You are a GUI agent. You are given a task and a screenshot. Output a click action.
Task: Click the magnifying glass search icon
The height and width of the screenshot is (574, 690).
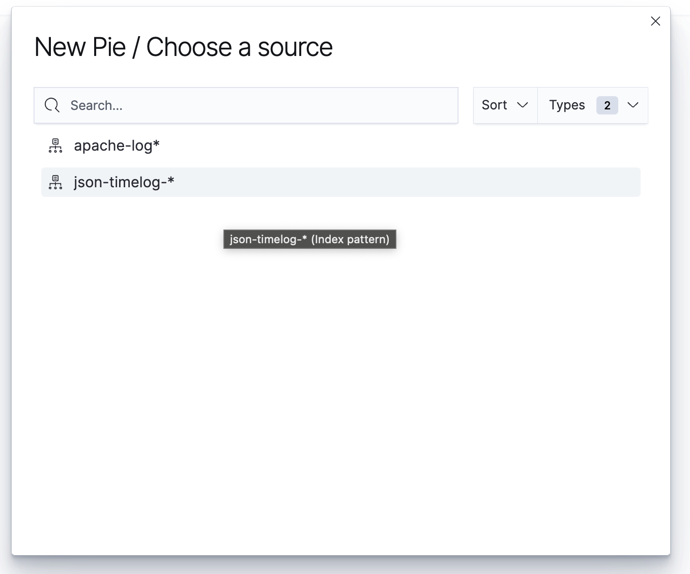52,105
